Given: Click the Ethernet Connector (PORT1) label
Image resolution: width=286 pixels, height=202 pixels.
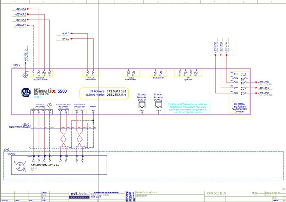Looking at the screenshot, I should (x=142, y=97).
